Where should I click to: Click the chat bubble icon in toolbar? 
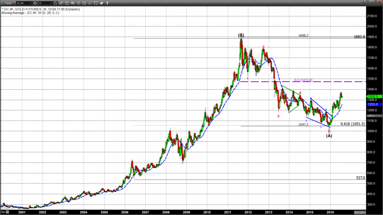96,3
